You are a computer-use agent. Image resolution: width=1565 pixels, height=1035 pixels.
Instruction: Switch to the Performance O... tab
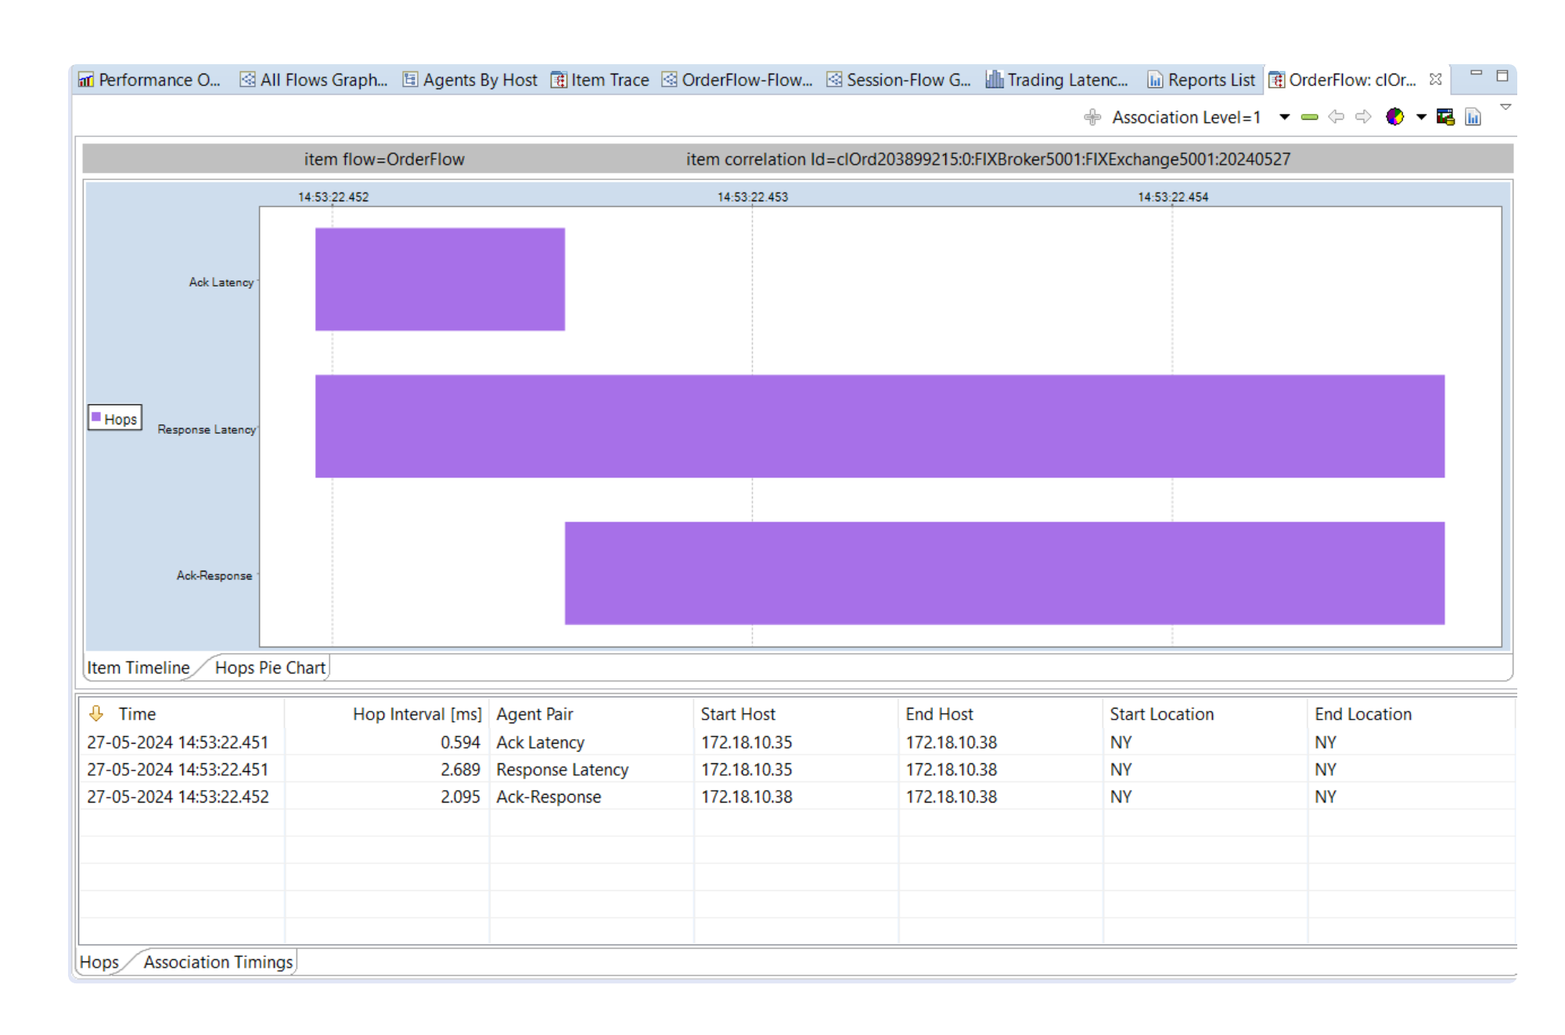click(150, 80)
